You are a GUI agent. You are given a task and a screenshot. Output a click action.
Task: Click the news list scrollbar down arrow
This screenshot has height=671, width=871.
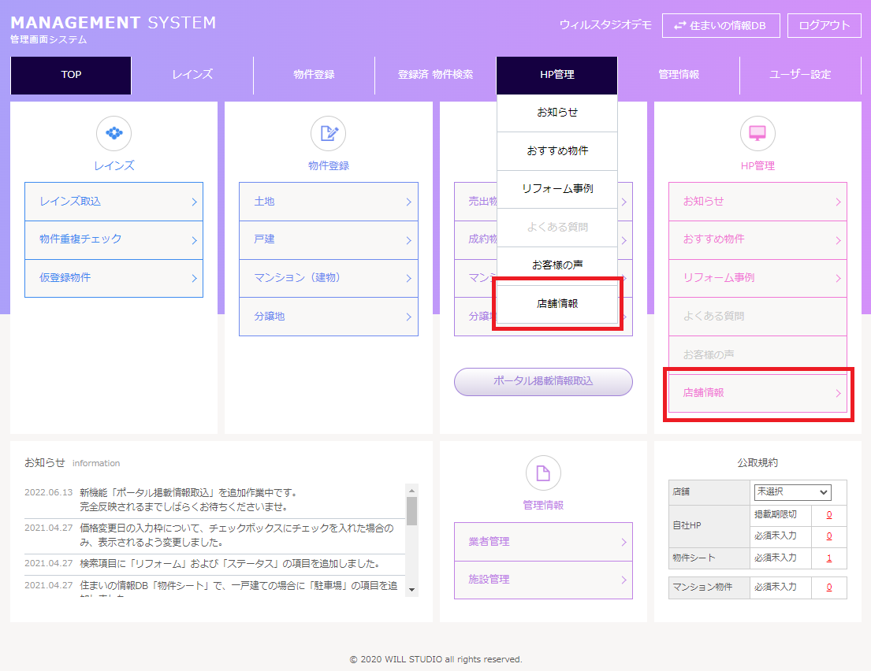coord(411,590)
